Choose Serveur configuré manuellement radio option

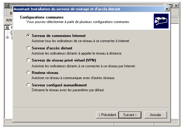[28, 85]
